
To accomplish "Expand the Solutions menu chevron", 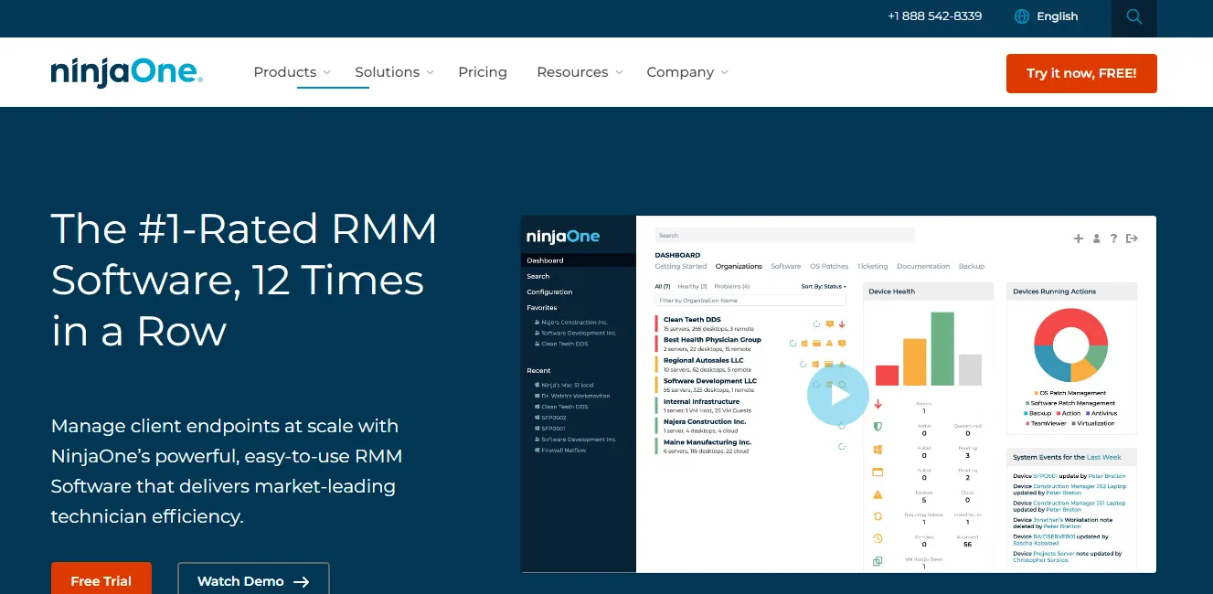I will 431,72.
